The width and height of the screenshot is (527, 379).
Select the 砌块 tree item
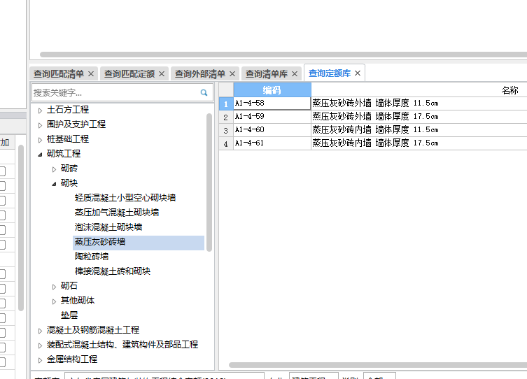tap(69, 183)
